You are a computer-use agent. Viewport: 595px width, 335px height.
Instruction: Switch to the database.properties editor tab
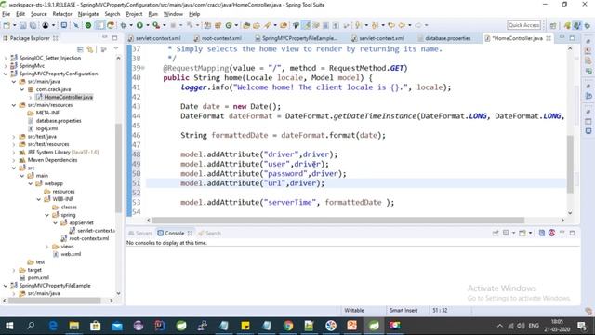point(444,38)
